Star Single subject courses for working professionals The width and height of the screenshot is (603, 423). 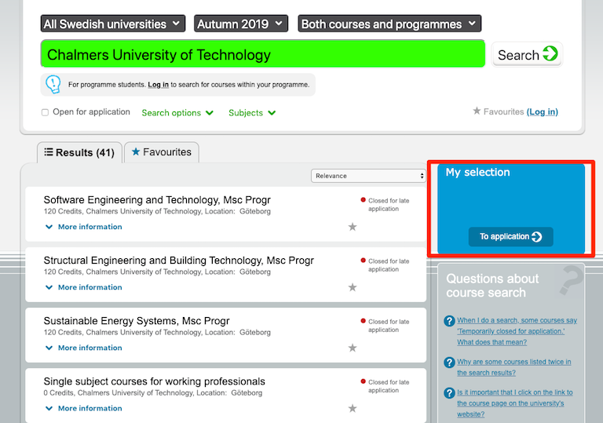(x=353, y=408)
